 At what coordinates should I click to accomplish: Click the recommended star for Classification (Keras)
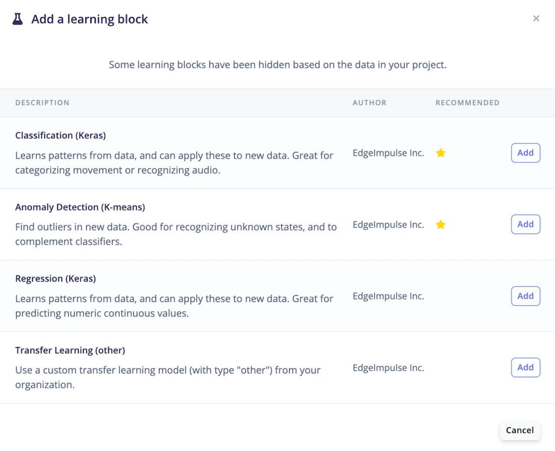[440, 153]
